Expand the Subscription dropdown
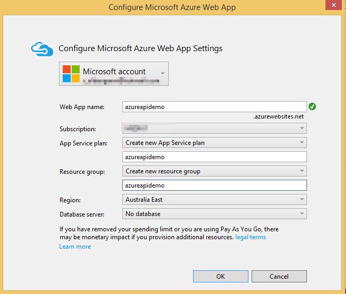 [x=215, y=128]
